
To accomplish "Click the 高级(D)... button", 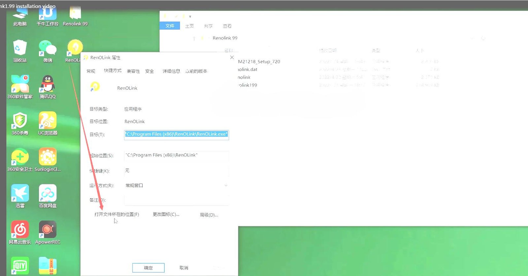I will 209,215.
